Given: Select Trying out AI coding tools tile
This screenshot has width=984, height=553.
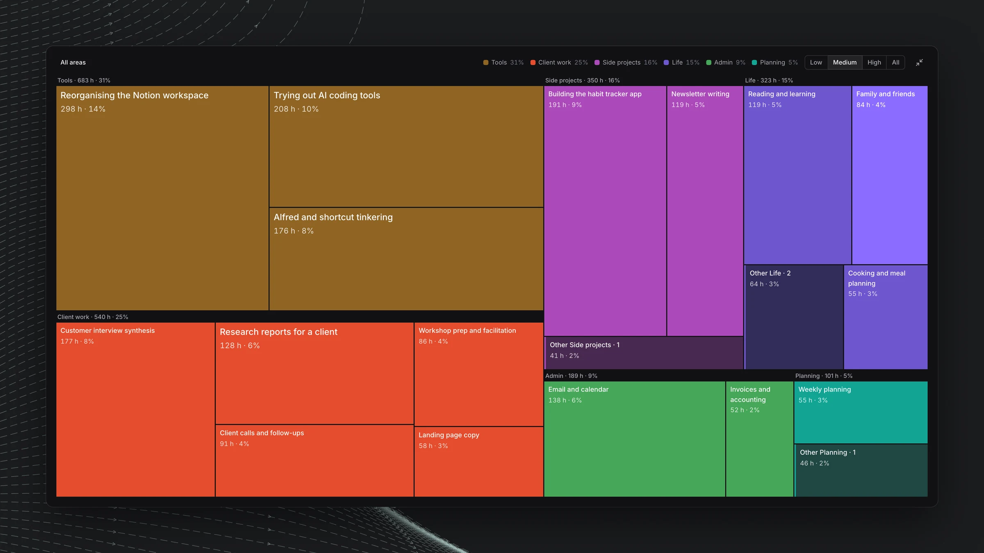Looking at the screenshot, I should pos(406,146).
